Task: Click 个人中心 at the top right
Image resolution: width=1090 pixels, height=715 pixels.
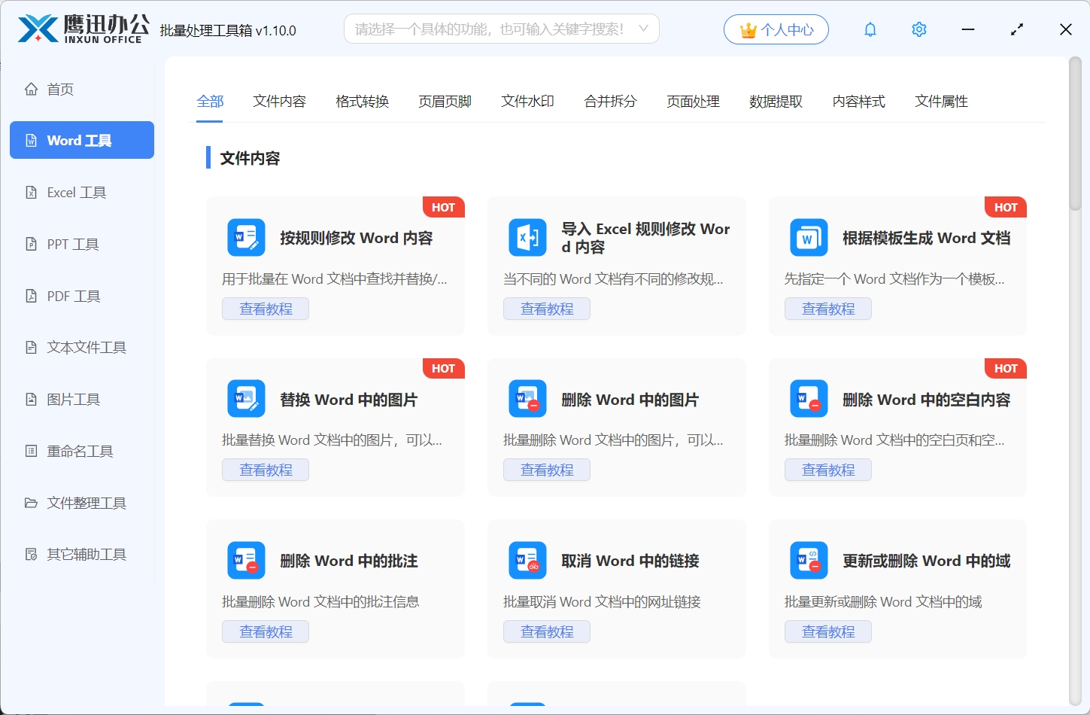Action: point(776,29)
